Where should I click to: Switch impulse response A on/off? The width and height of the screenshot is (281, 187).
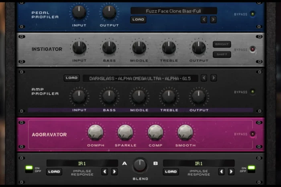click(29, 169)
